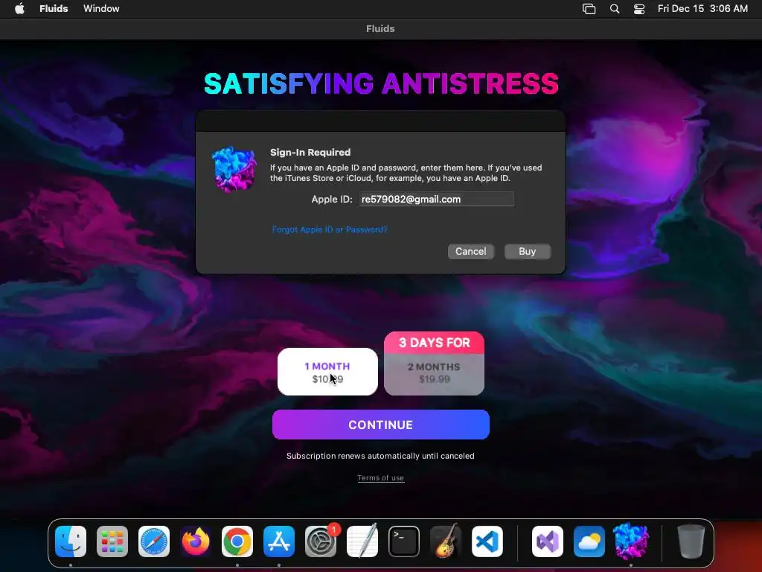The image size is (762, 572).
Task: Open GarageBand in the dock
Action: coord(446,541)
